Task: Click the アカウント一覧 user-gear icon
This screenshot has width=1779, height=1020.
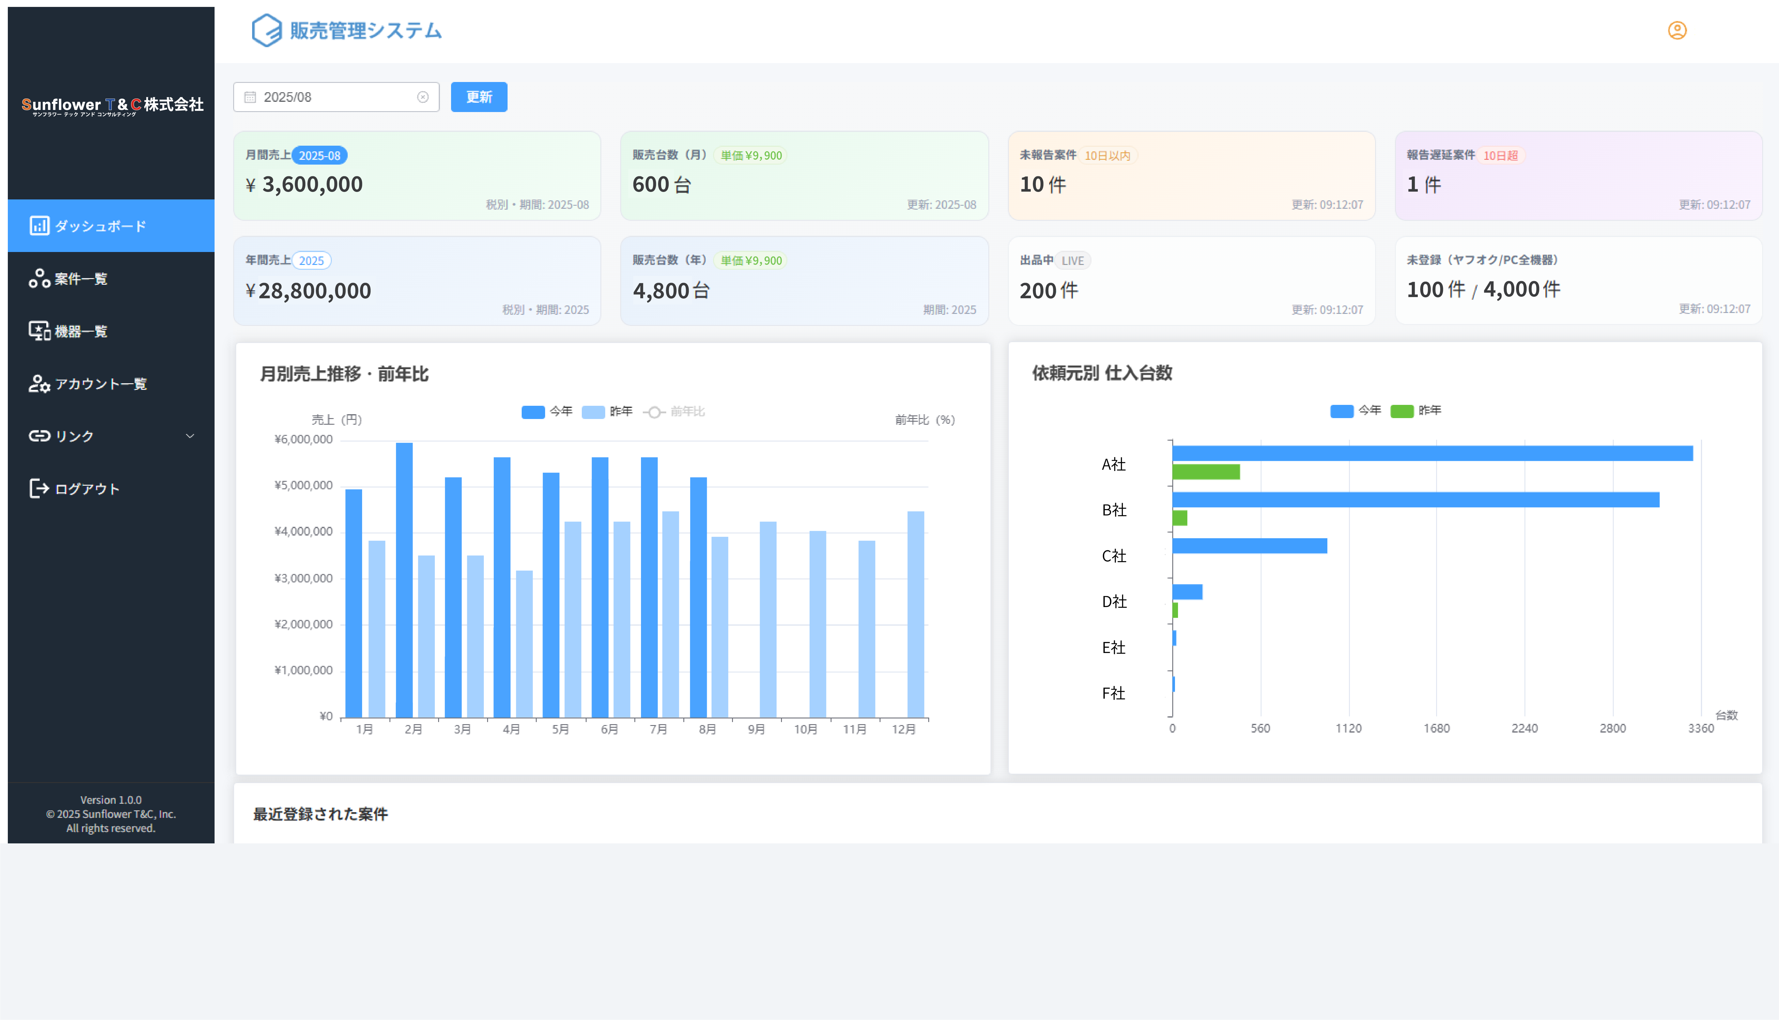Action: pos(39,383)
